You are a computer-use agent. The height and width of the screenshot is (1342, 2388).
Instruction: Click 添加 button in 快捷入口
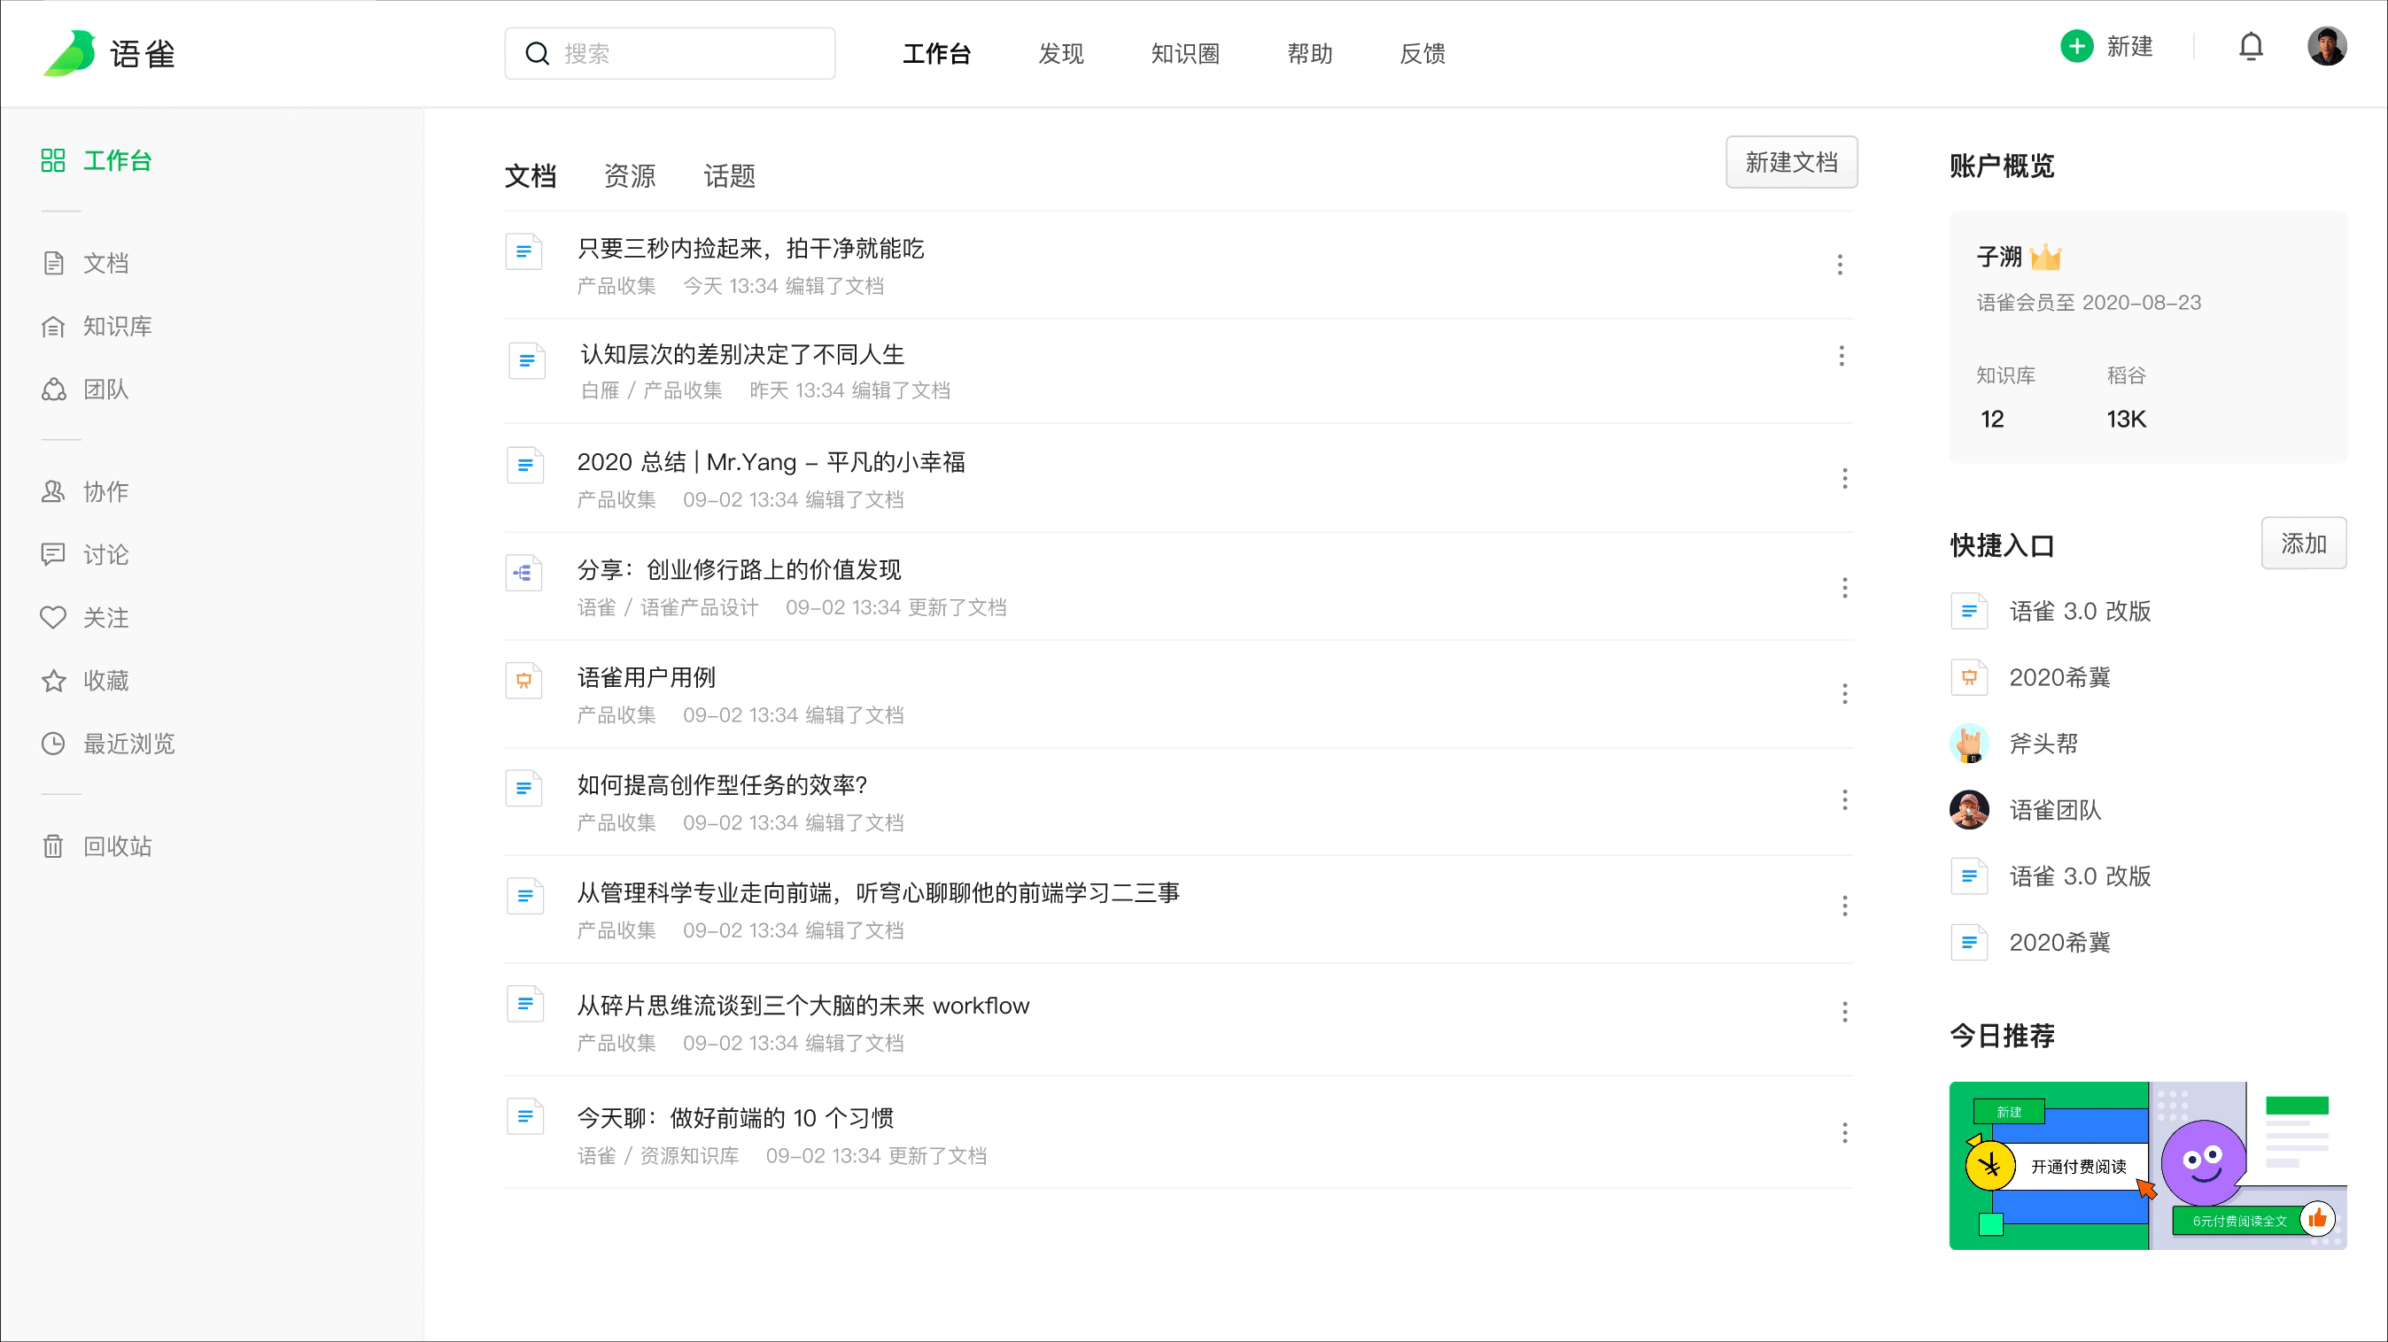(x=2303, y=544)
